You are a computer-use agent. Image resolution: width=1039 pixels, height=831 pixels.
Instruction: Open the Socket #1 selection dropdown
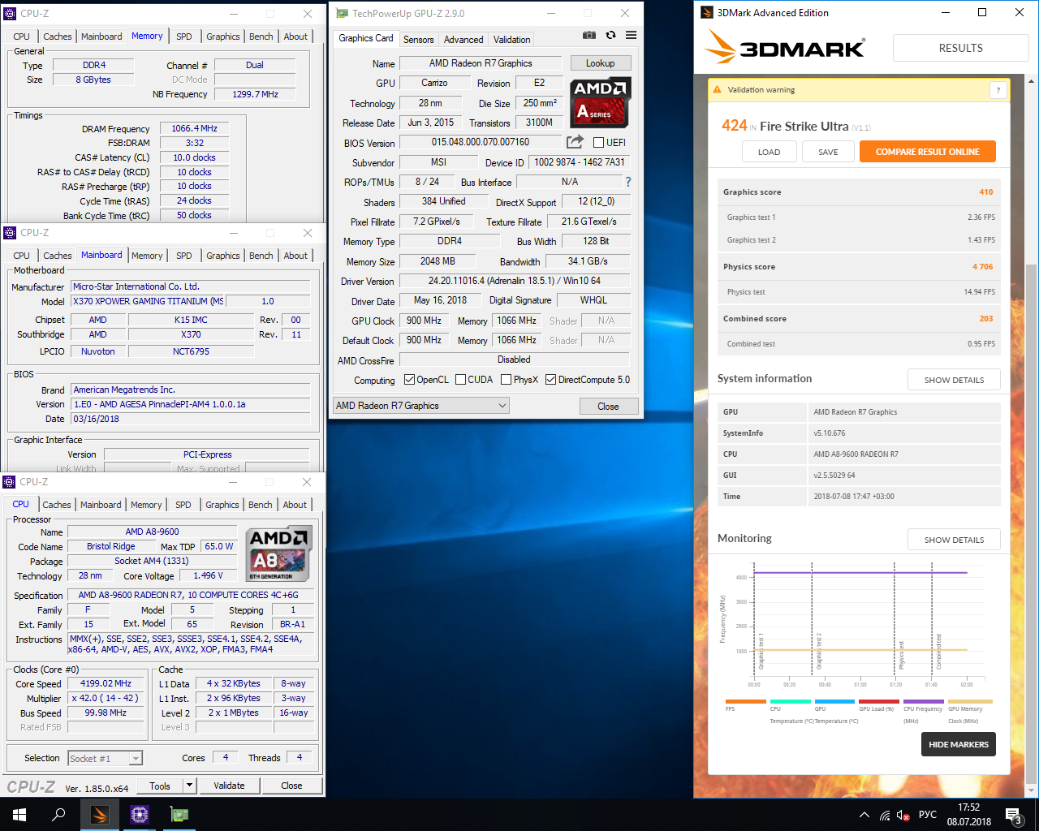point(106,758)
